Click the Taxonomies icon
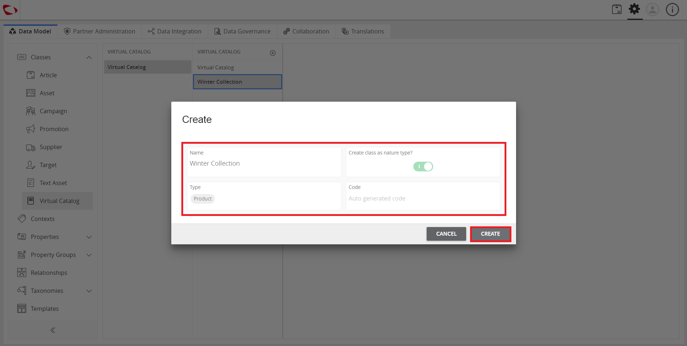Image resolution: width=687 pixels, height=346 pixels. point(22,290)
